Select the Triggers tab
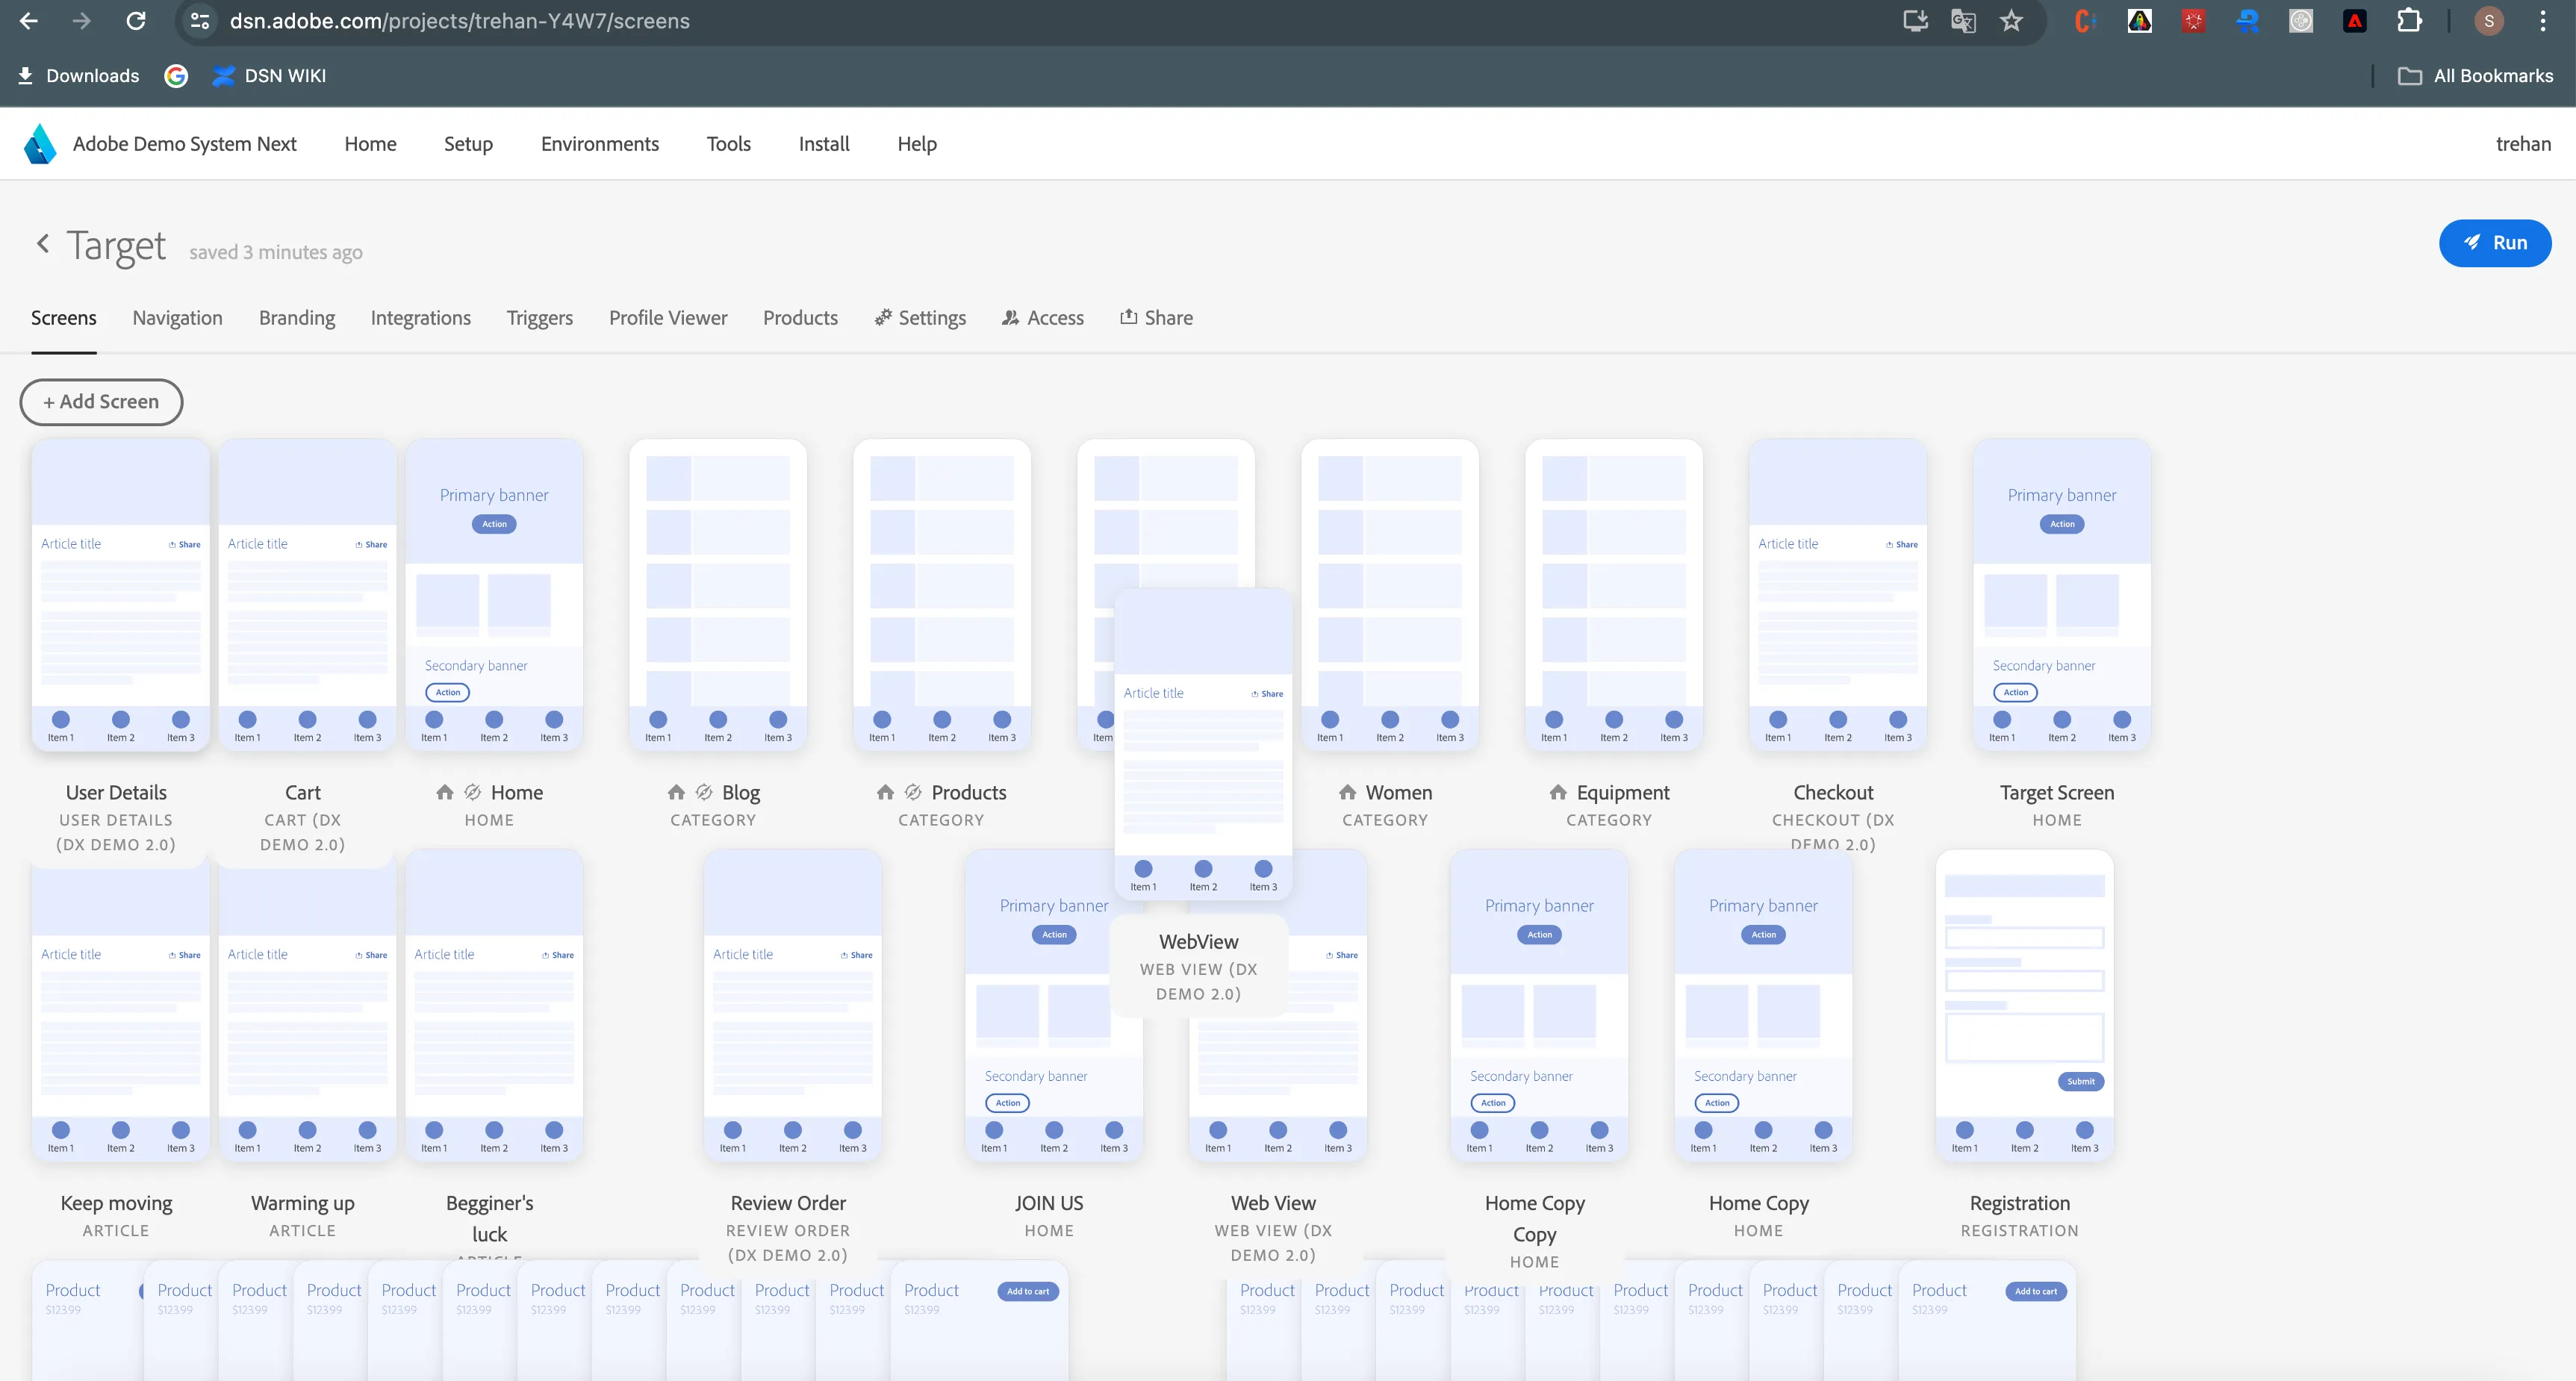This screenshot has width=2576, height=1381. click(540, 318)
